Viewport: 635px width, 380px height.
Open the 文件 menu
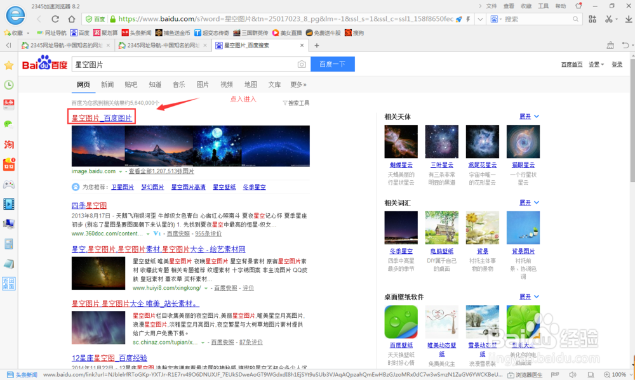point(491,6)
